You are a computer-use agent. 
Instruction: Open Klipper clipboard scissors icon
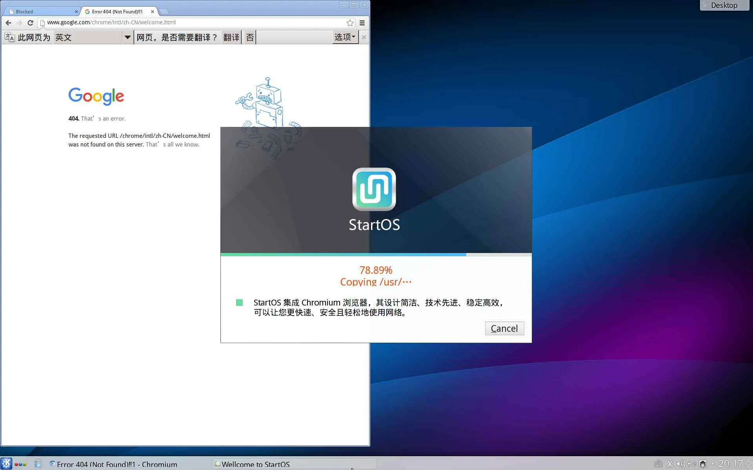click(670, 464)
